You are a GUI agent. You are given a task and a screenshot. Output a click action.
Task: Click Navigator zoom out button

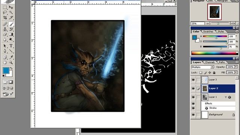(207, 23)
